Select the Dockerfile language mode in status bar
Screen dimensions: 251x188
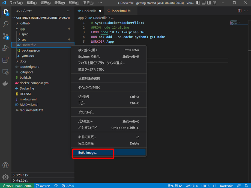(226, 186)
